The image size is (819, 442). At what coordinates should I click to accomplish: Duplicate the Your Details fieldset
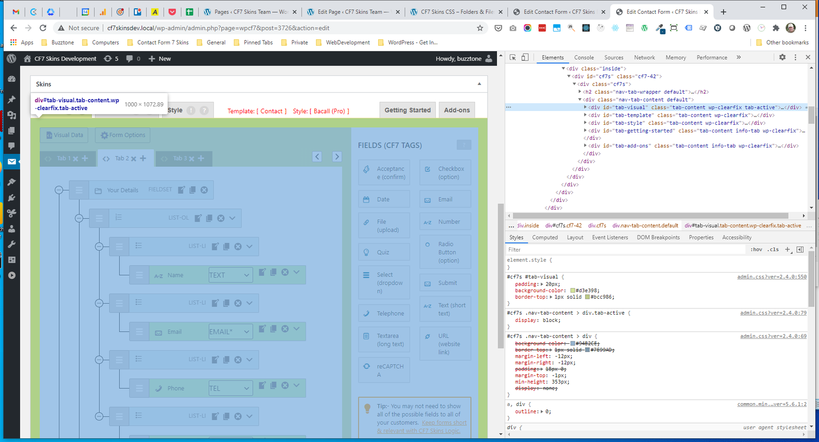(192, 190)
